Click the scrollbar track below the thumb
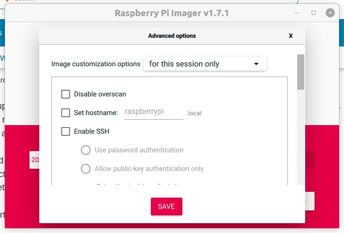This screenshot has width=344, height=233. (301, 147)
